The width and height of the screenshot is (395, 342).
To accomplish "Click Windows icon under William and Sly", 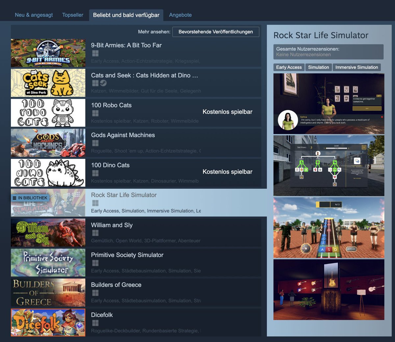I will 95,233.
